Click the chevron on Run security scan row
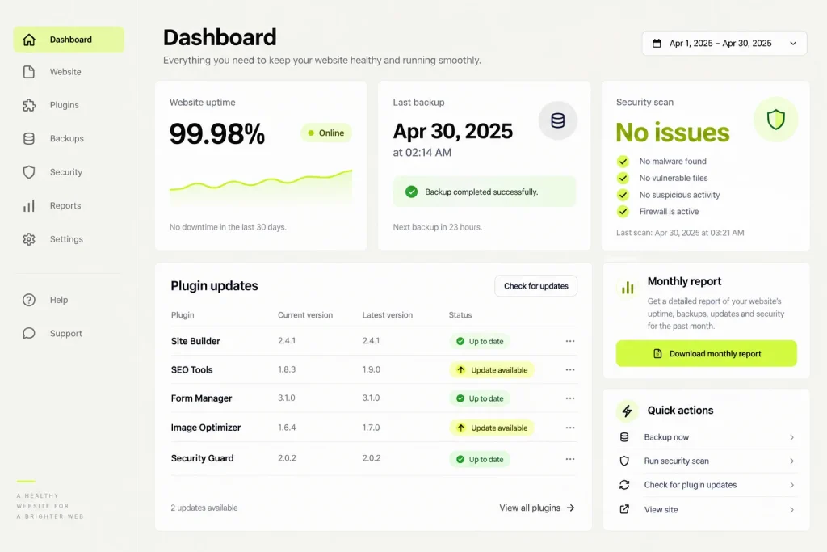Image resolution: width=827 pixels, height=552 pixels. pos(791,461)
